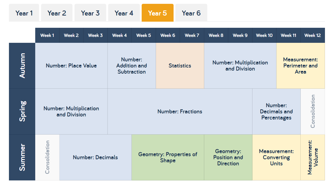328x185 pixels.
Task: Switch to the Year 6 tab
Action: 191,13
